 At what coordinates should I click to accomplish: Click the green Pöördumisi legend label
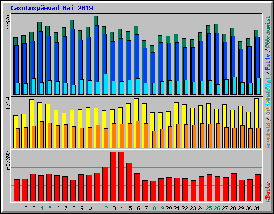pyautogui.click(x=268, y=32)
